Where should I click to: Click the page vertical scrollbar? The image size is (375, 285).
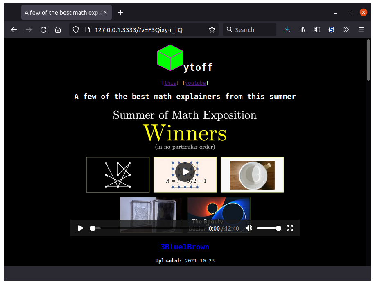368,60
